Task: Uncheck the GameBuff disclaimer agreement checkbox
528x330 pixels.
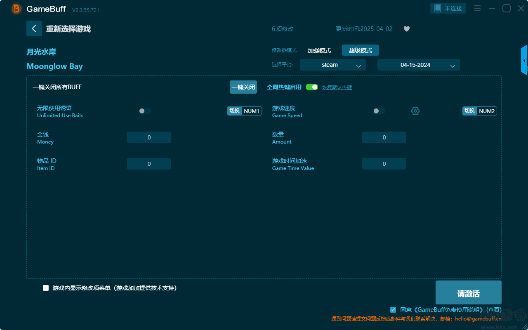Action: click(x=393, y=309)
